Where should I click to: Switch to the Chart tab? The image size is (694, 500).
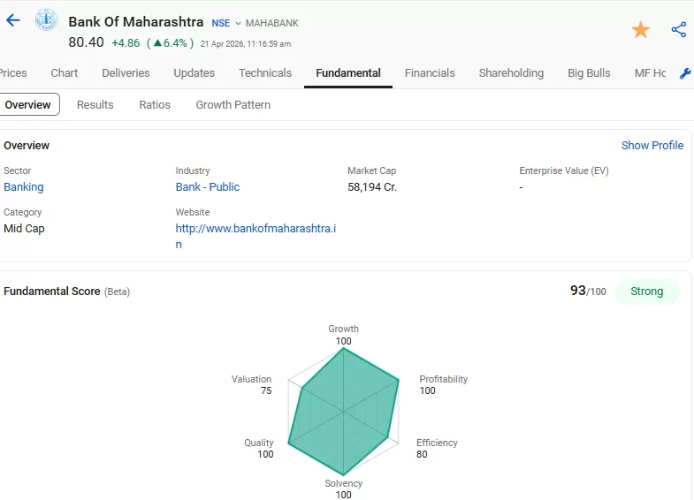click(65, 73)
